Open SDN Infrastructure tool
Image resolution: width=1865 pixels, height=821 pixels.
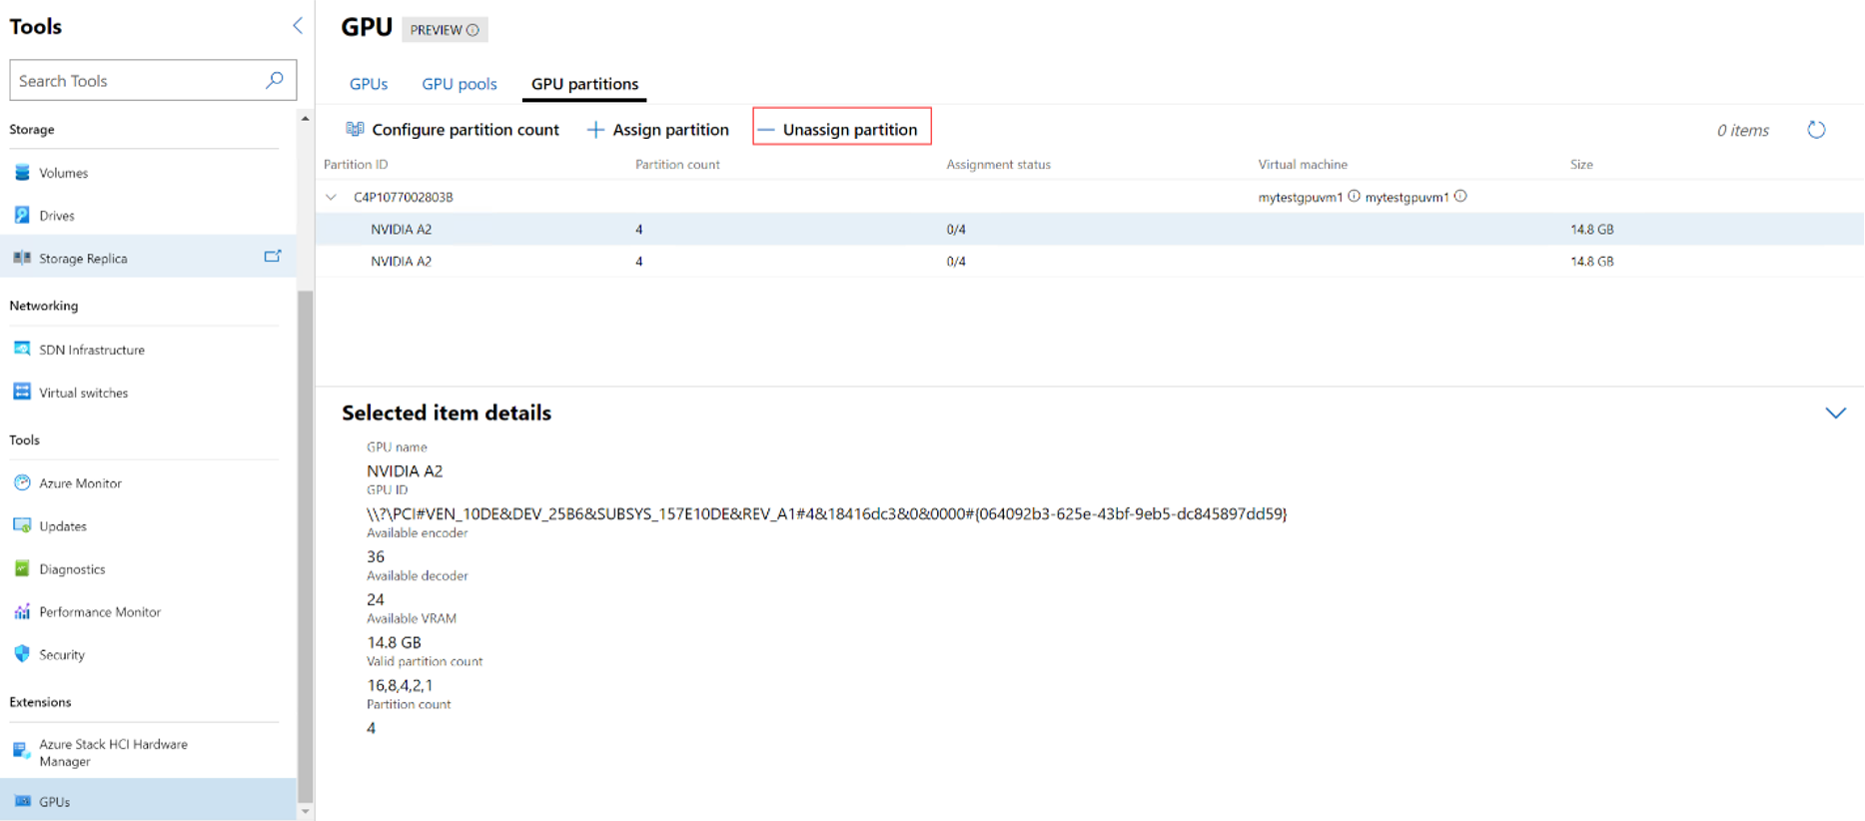click(x=91, y=350)
